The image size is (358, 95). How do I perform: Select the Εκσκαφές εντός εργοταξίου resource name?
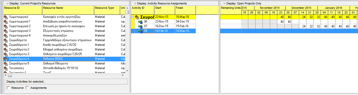tap(68, 17)
